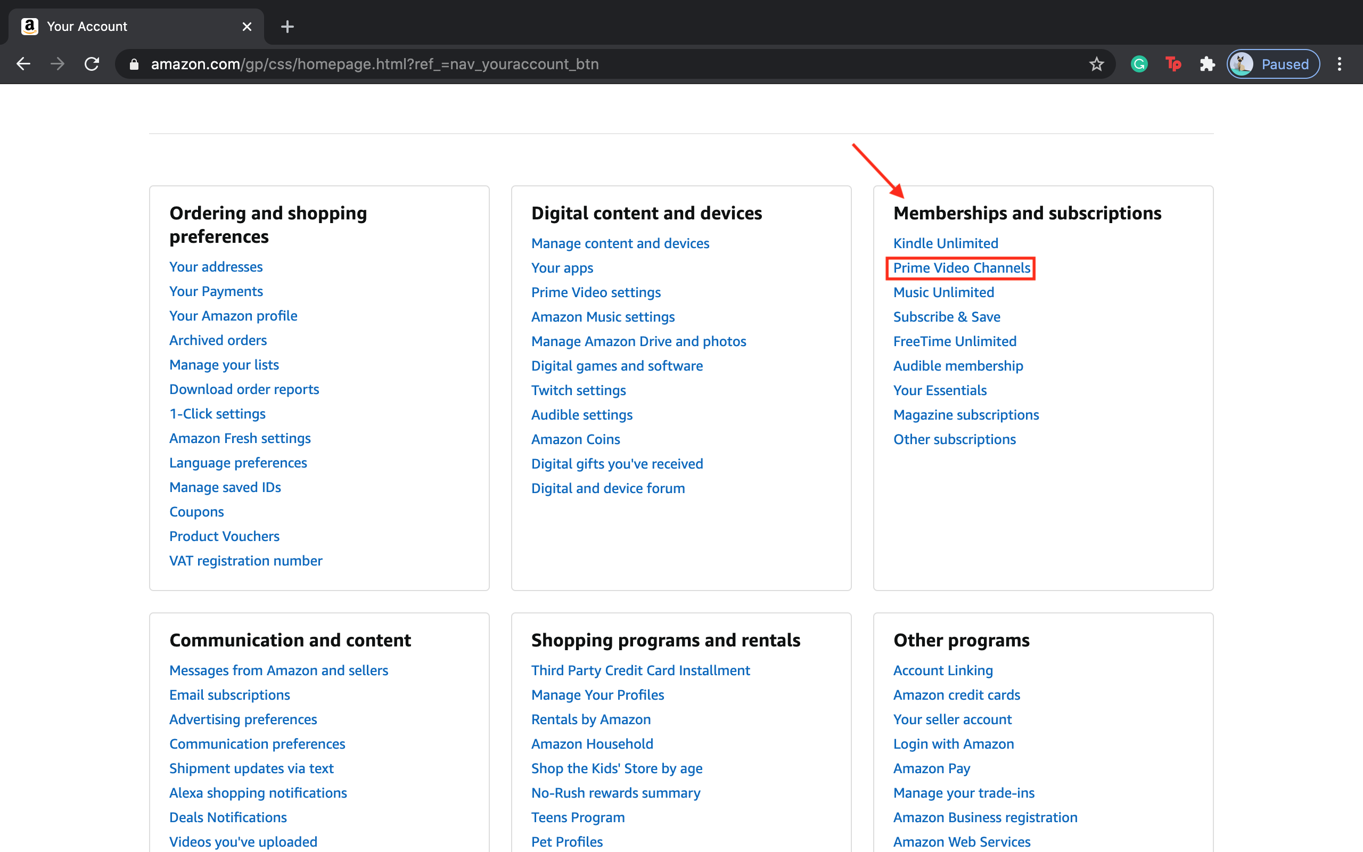Open Messages from Amazon and sellers
The width and height of the screenshot is (1363, 852).
[279, 670]
